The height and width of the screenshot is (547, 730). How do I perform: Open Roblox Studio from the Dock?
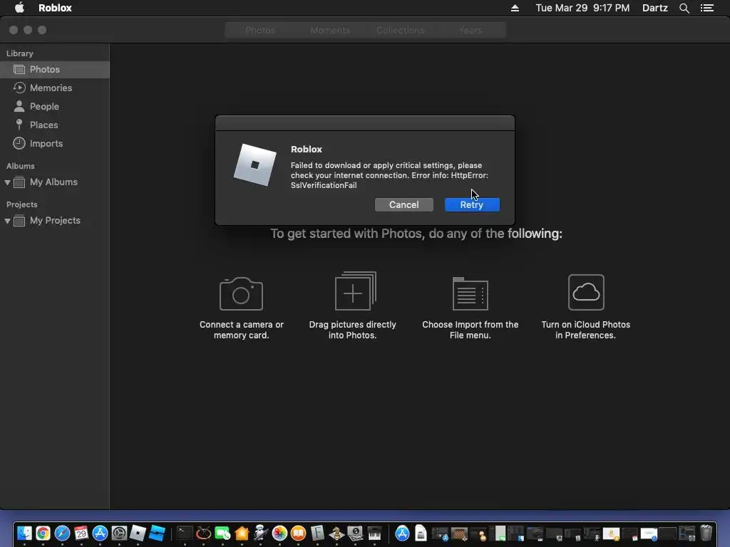point(157,533)
